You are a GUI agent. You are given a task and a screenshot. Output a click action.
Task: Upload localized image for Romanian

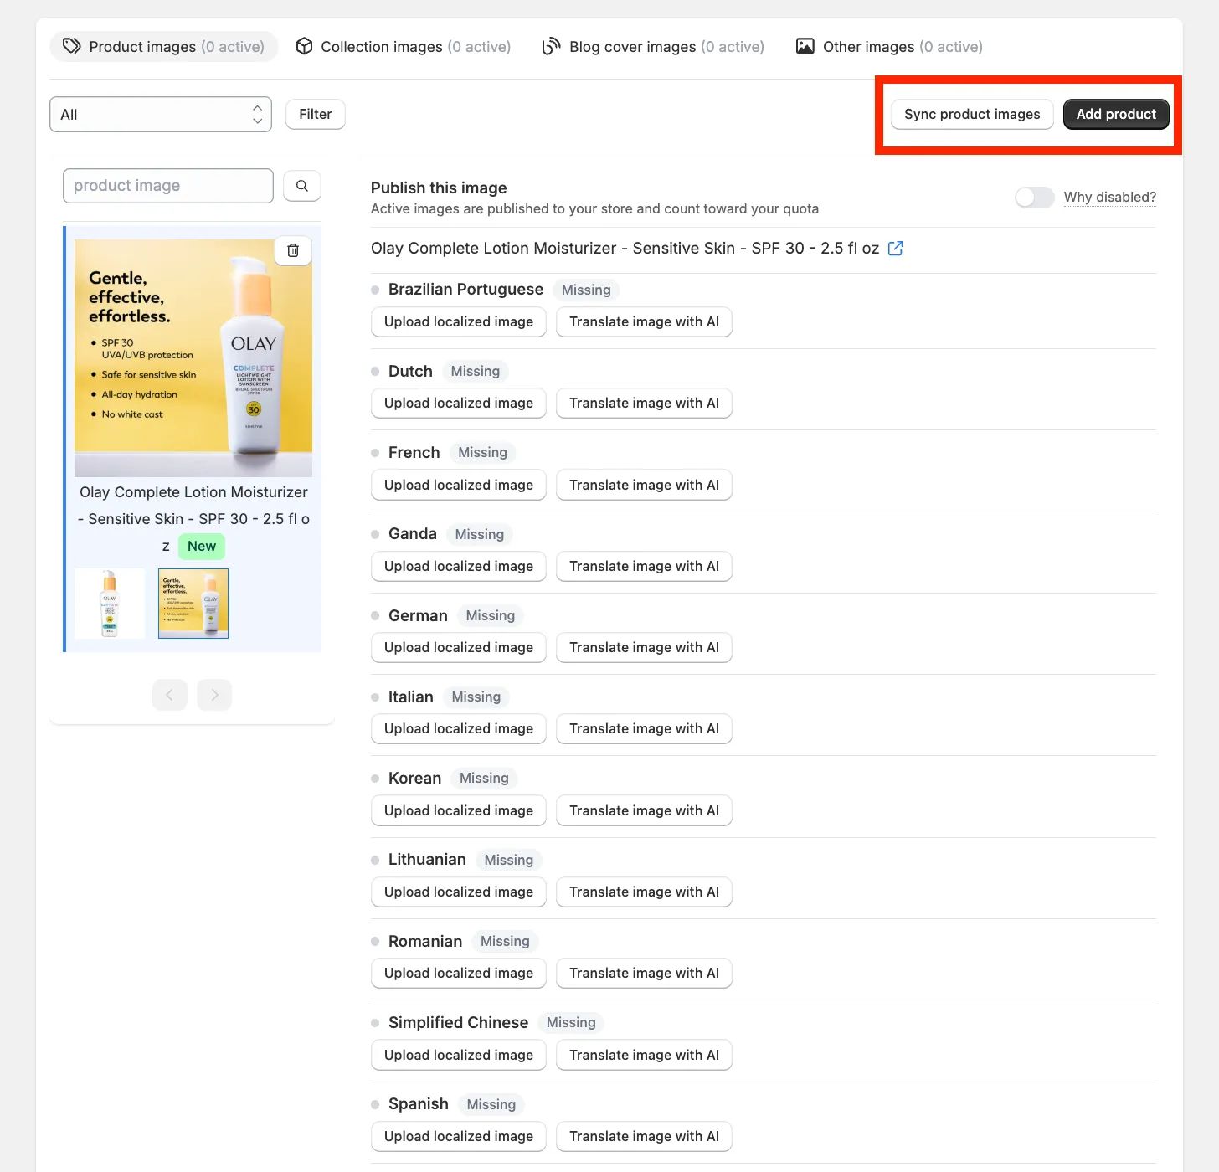click(459, 974)
